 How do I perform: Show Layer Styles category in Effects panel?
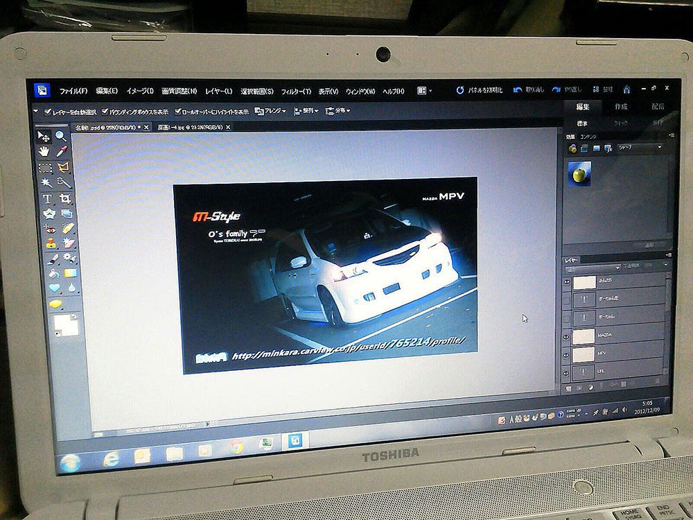585,148
